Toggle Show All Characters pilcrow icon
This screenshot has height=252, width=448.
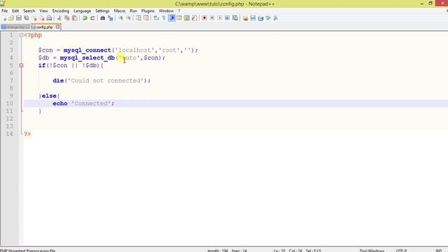[x=164, y=18]
